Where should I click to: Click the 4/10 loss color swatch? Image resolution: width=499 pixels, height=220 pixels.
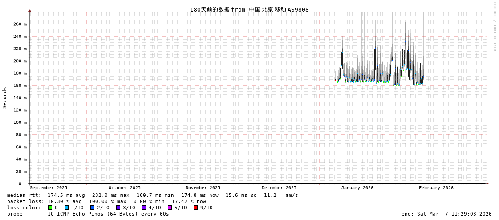pos(144,208)
